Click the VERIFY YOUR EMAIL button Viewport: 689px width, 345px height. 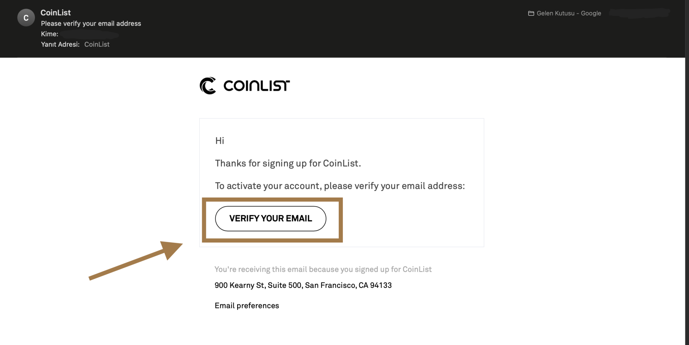click(x=270, y=219)
